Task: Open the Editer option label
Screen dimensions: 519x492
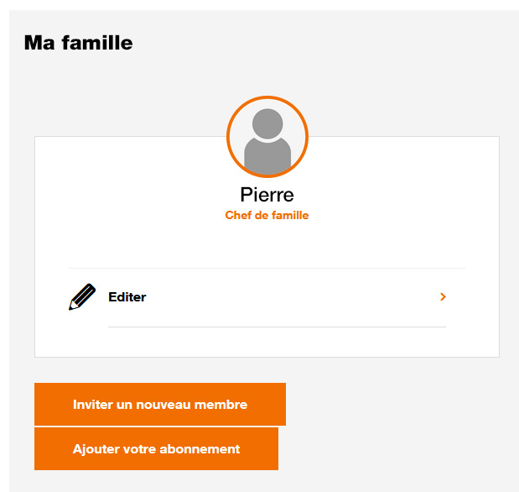Action: pyautogui.click(x=127, y=297)
